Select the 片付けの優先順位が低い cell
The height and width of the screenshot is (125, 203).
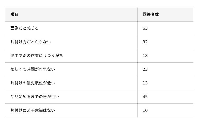[x=33, y=83]
